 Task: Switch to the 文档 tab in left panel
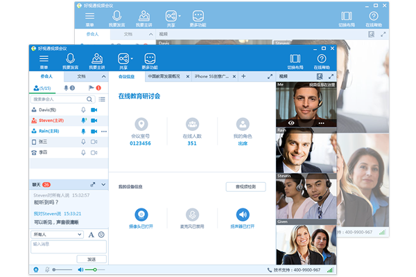81,76
